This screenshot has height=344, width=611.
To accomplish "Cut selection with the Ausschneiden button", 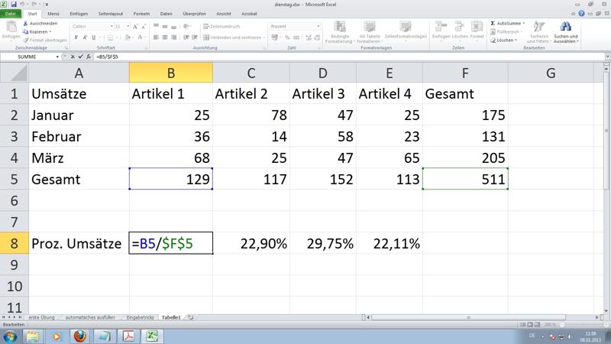I will [40, 24].
